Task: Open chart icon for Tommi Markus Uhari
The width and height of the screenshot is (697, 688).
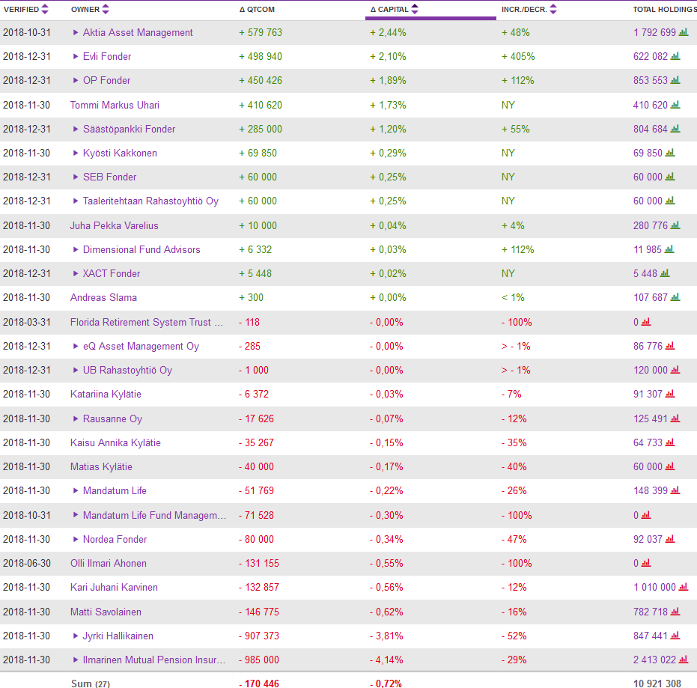Action: (675, 105)
